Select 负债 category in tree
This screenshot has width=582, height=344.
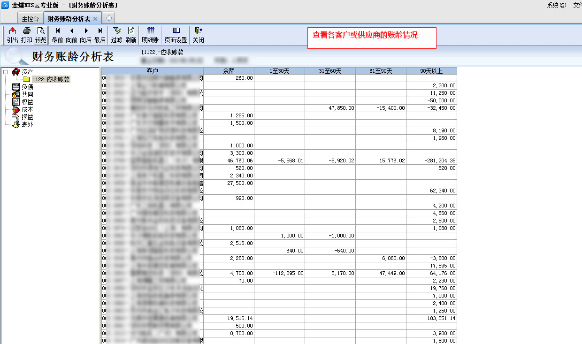27,87
